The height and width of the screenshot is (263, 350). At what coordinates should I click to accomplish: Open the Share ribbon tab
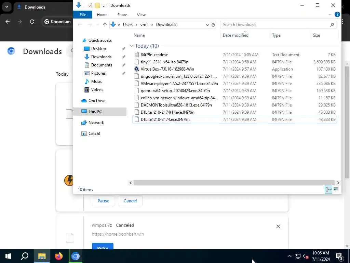click(x=122, y=15)
